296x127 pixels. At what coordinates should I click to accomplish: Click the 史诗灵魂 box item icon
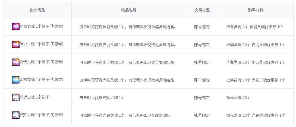(x=16, y=62)
